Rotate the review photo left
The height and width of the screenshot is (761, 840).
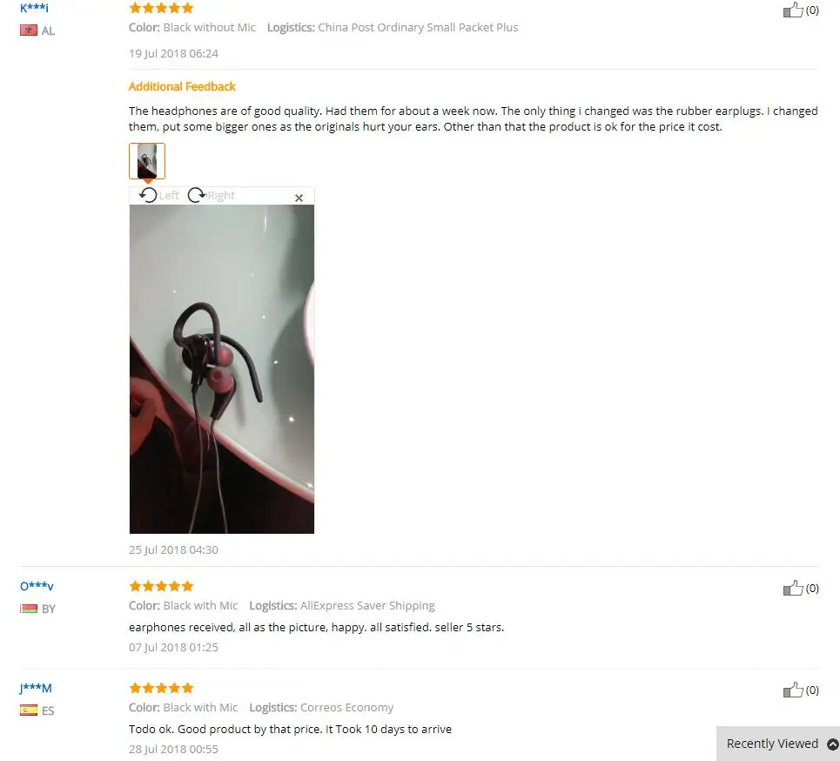[158, 195]
